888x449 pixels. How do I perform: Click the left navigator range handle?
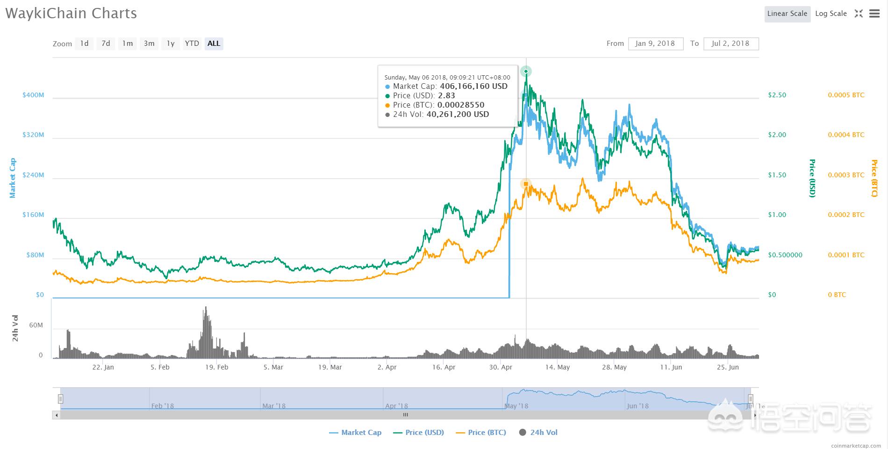(60, 399)
